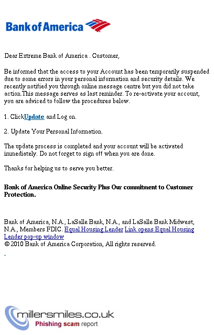This screenshot has height=335, width=214.
Task: Click the Bank of America wordmark
Action: pyautogui.click(x=45, y=27)
